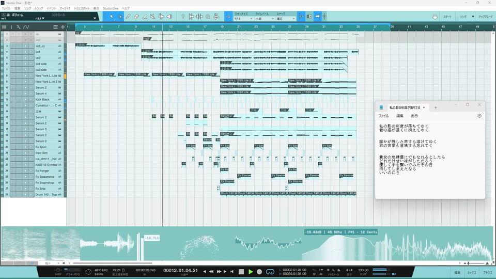Open the ファイル menu in Studio One
Viewport: 496px width, 279px height.
coord(6,8)
